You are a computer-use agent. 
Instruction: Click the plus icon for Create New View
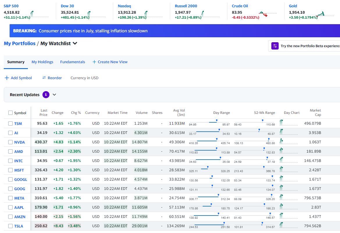94,62
